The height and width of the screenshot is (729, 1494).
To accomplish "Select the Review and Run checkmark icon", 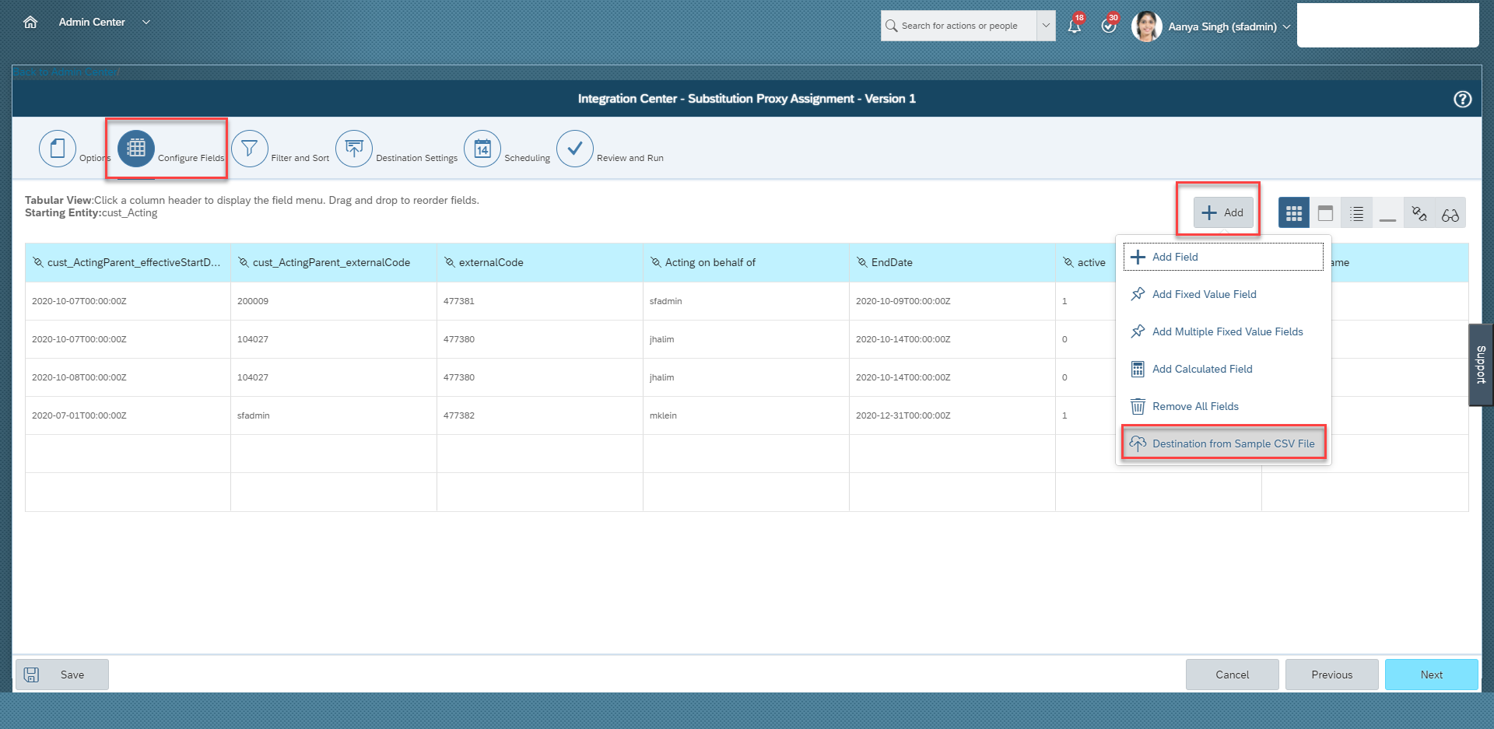I will [x=575, y=149].
